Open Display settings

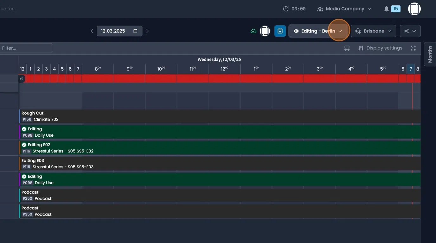point(380,48)
